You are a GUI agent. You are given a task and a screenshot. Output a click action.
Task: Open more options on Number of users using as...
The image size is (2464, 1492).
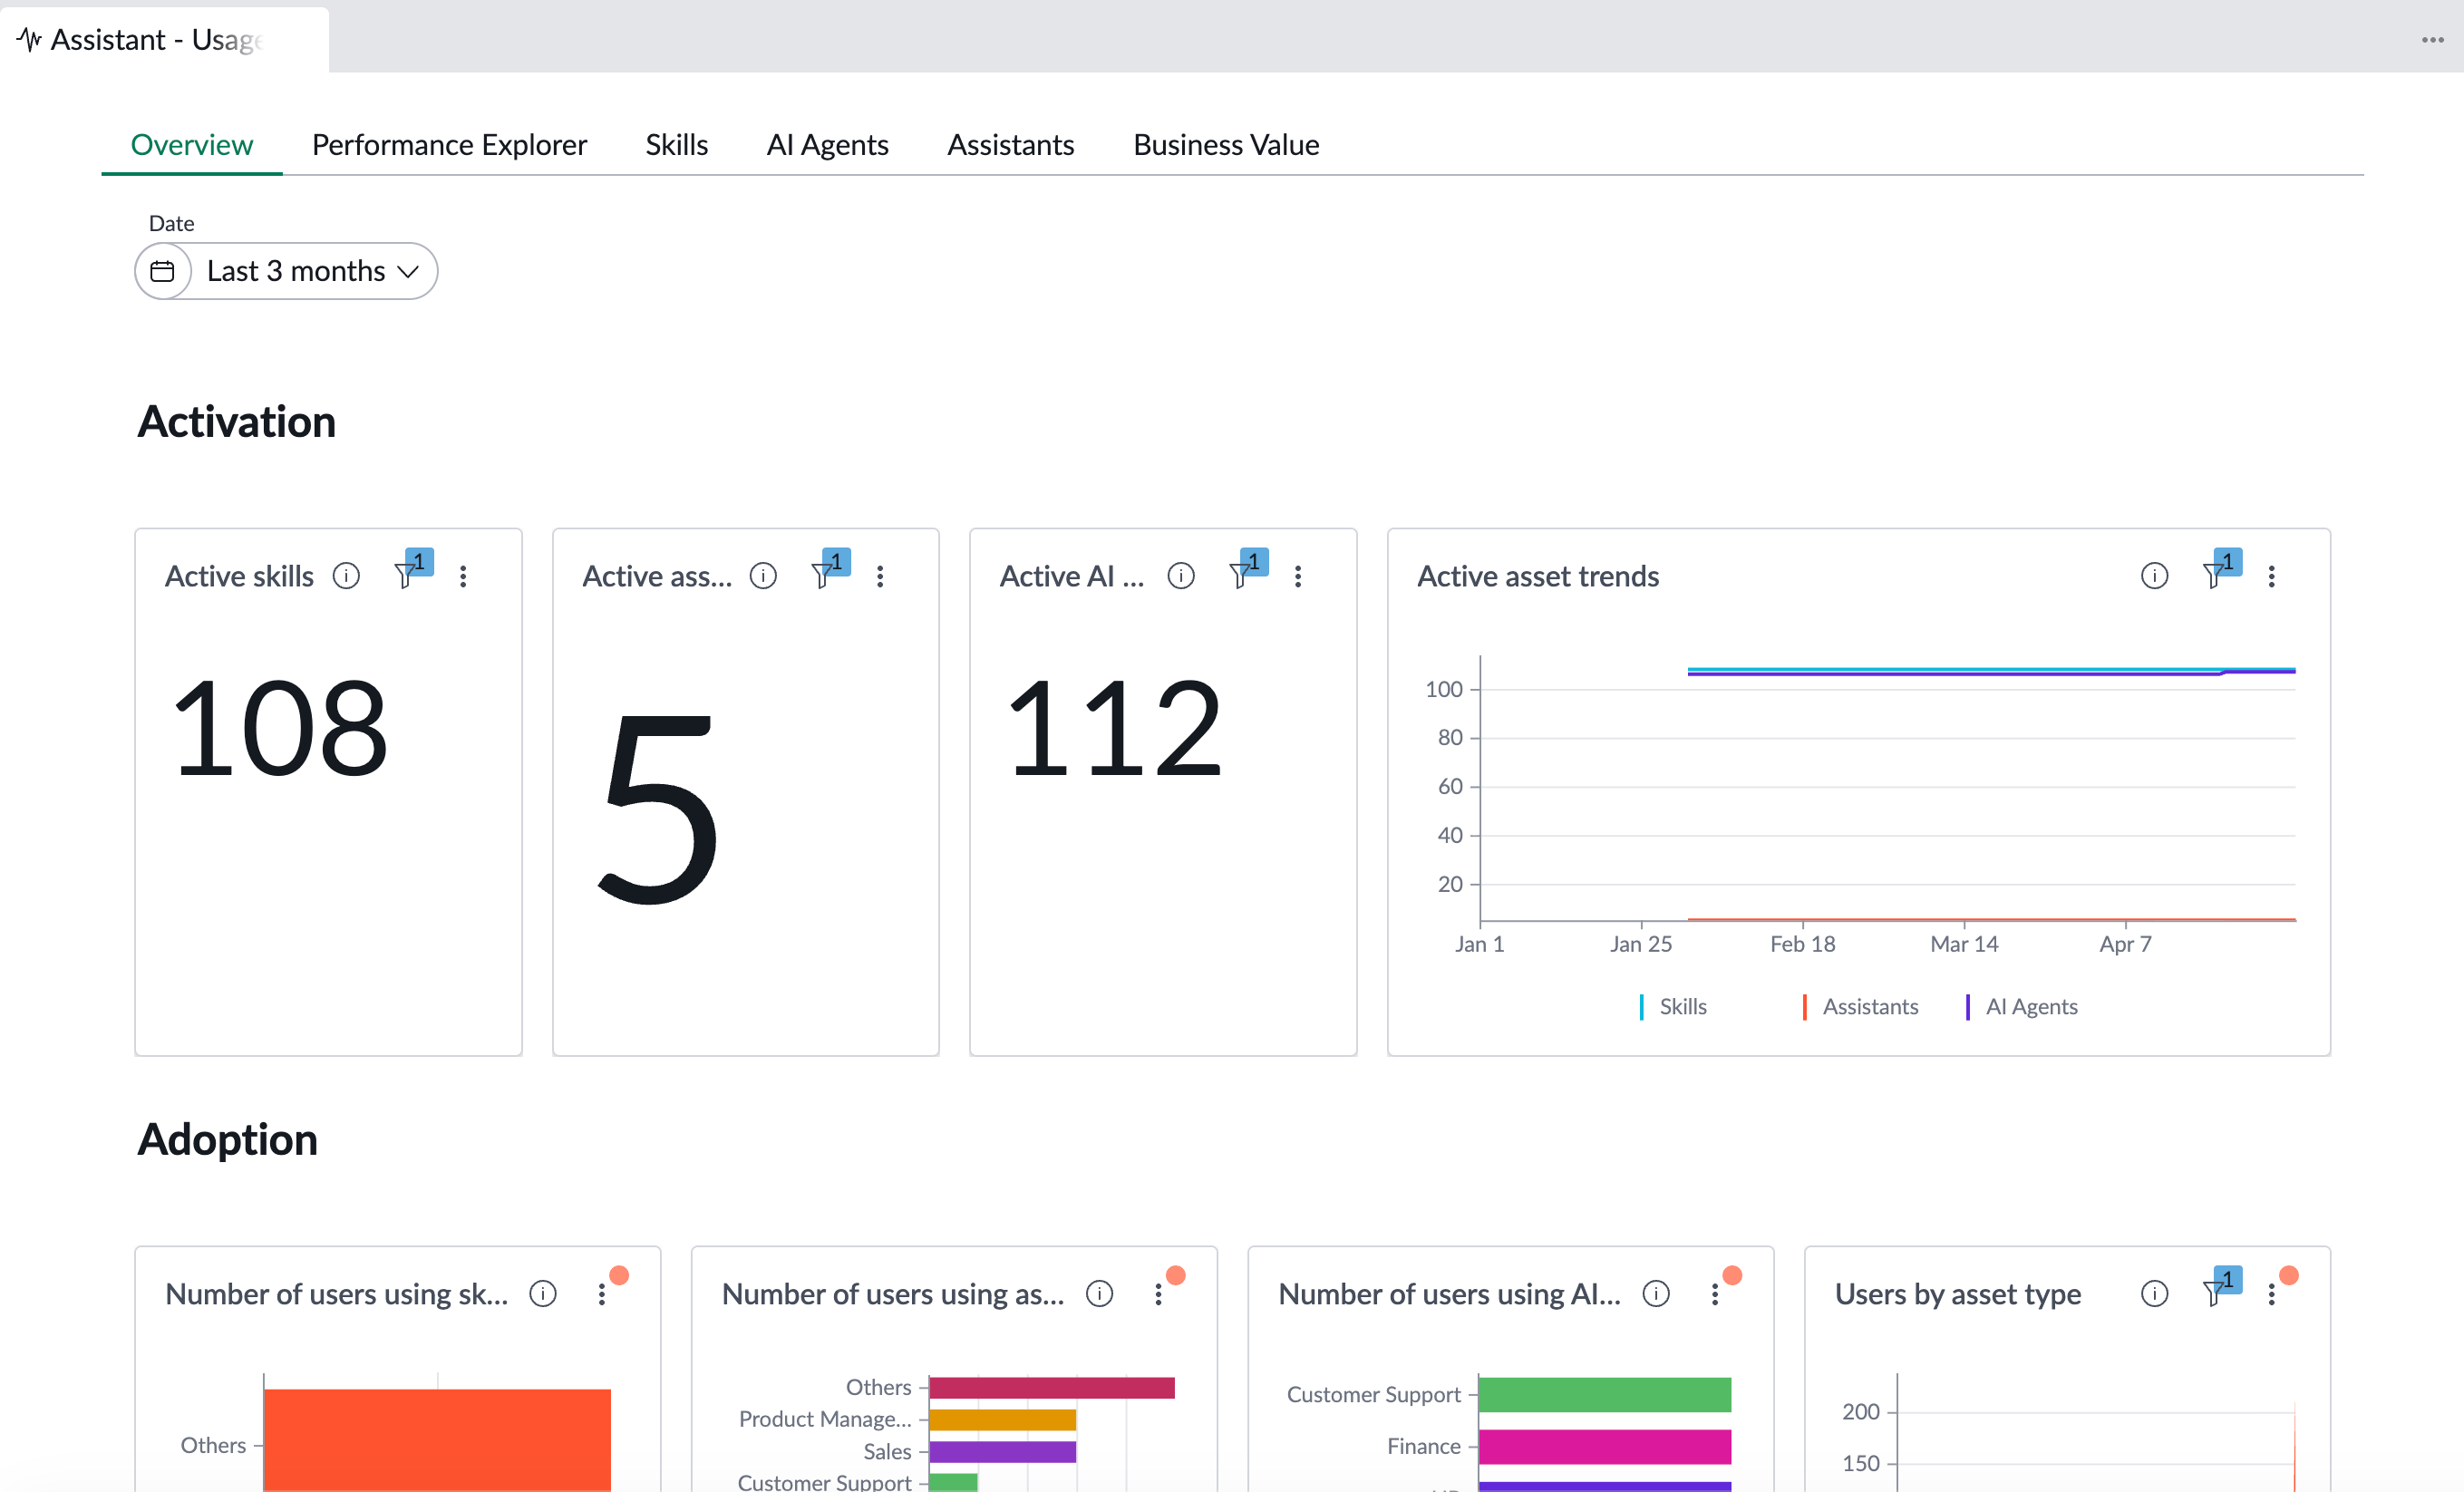1158,1294
